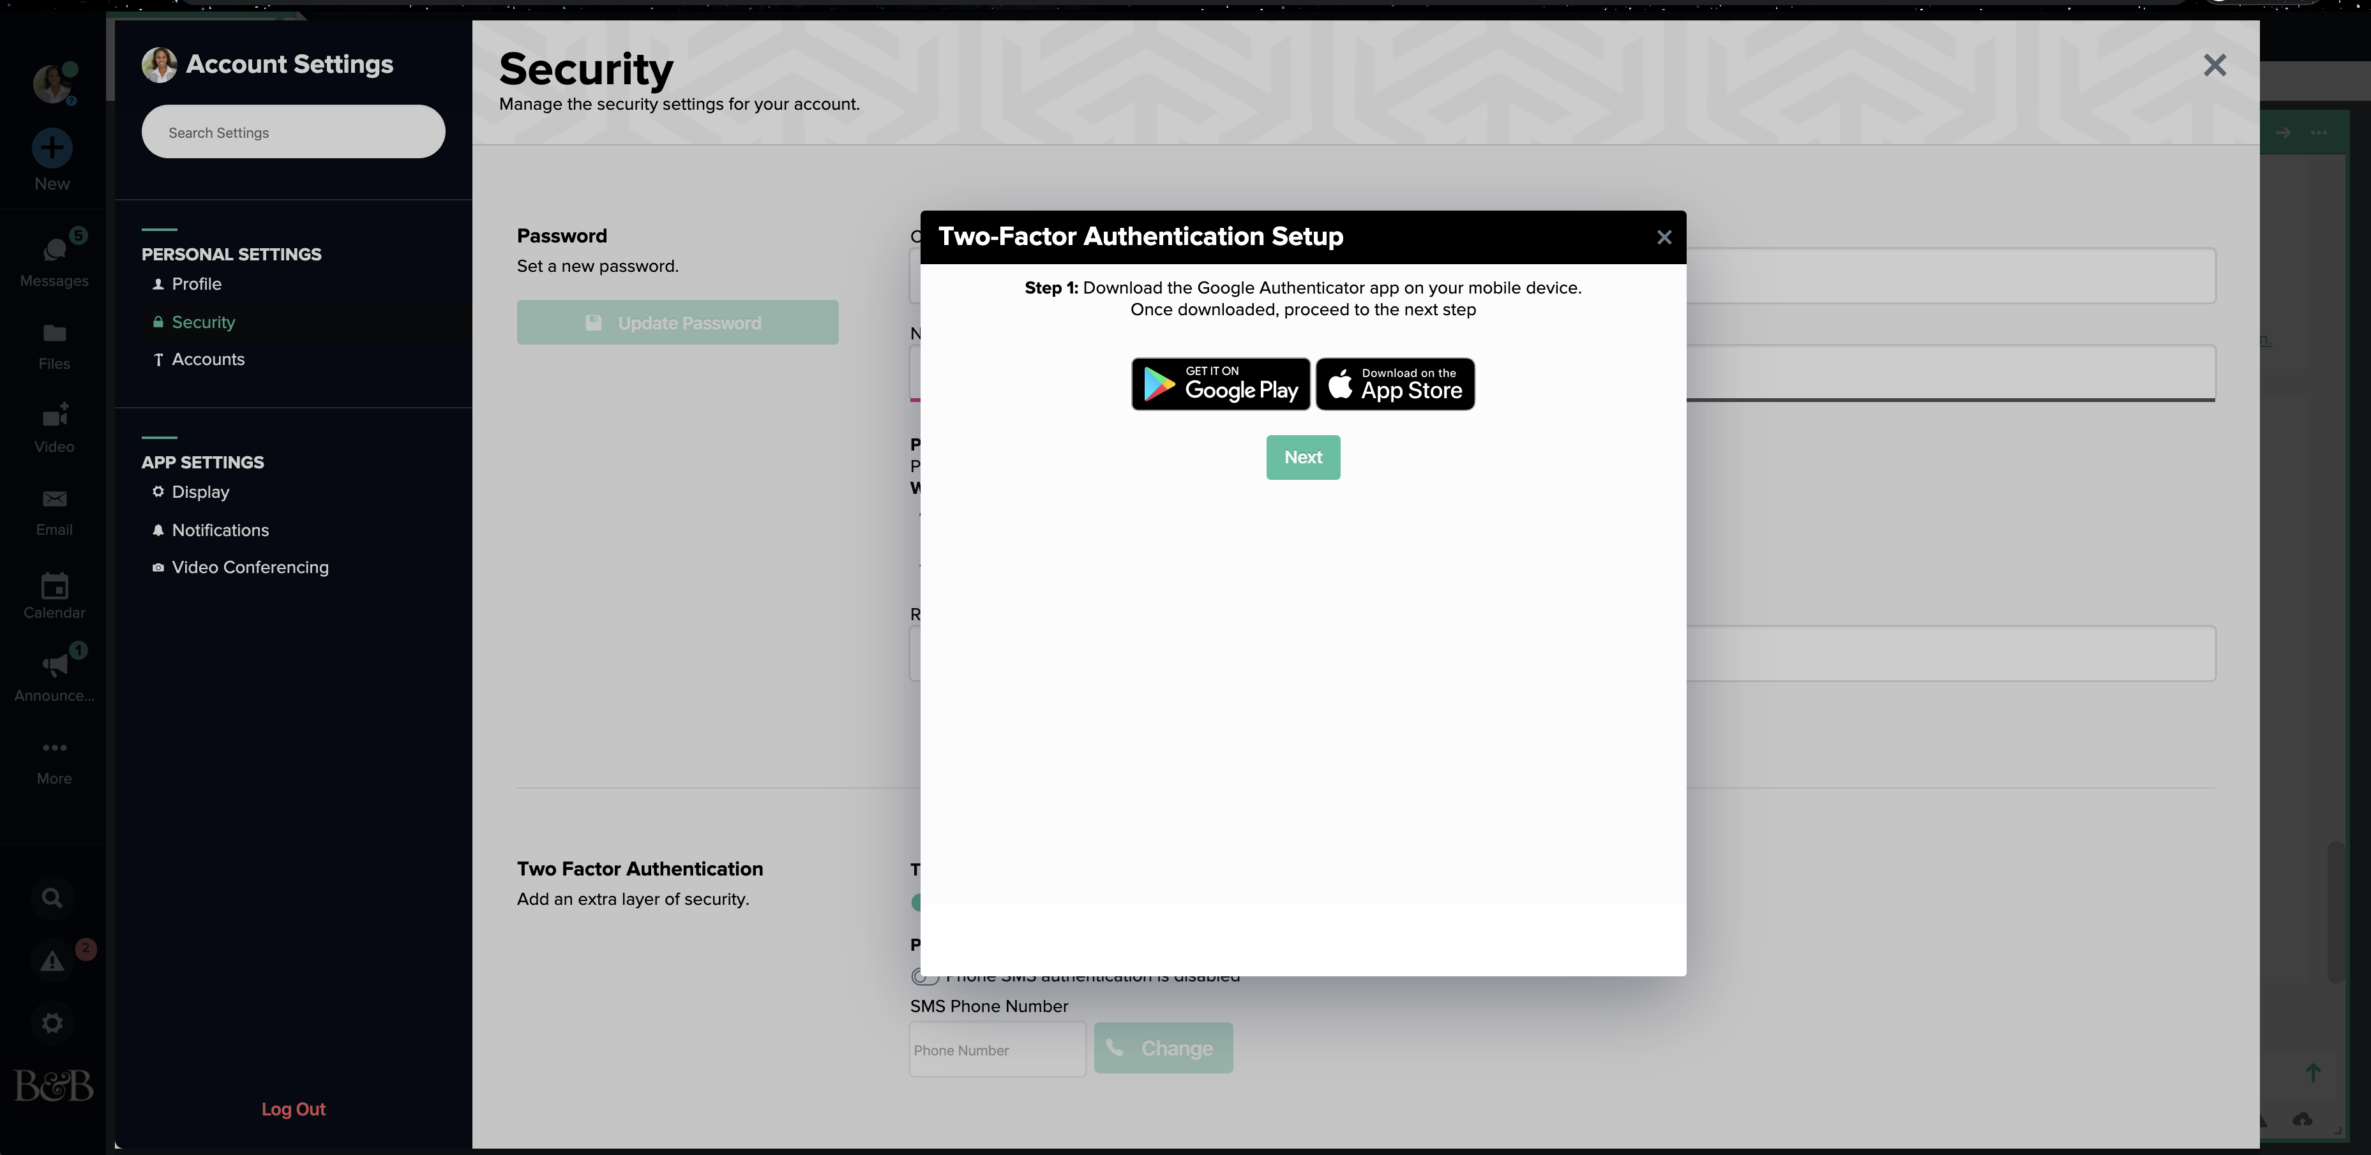Open Video in the left sidebar
The width and height of the screenshot is (2371, 1155).
click(54, 428)
